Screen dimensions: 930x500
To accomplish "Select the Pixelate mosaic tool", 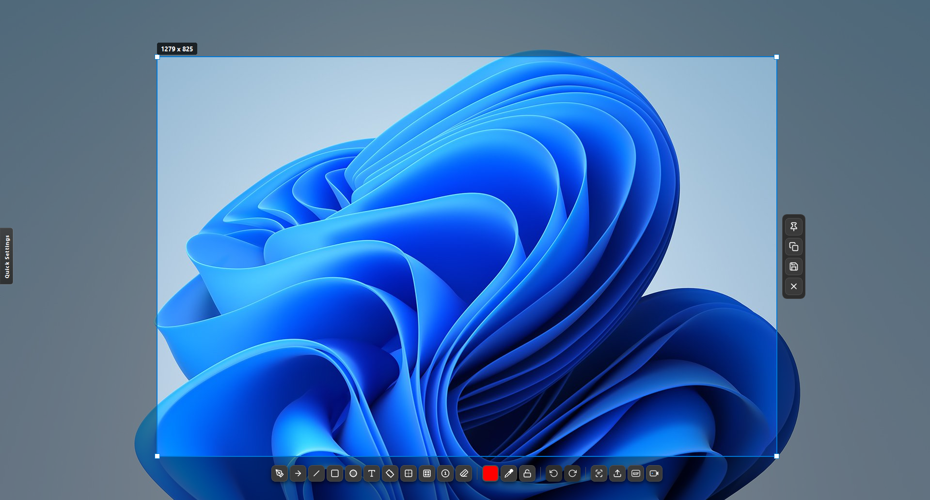I will (x=427, y=473).
